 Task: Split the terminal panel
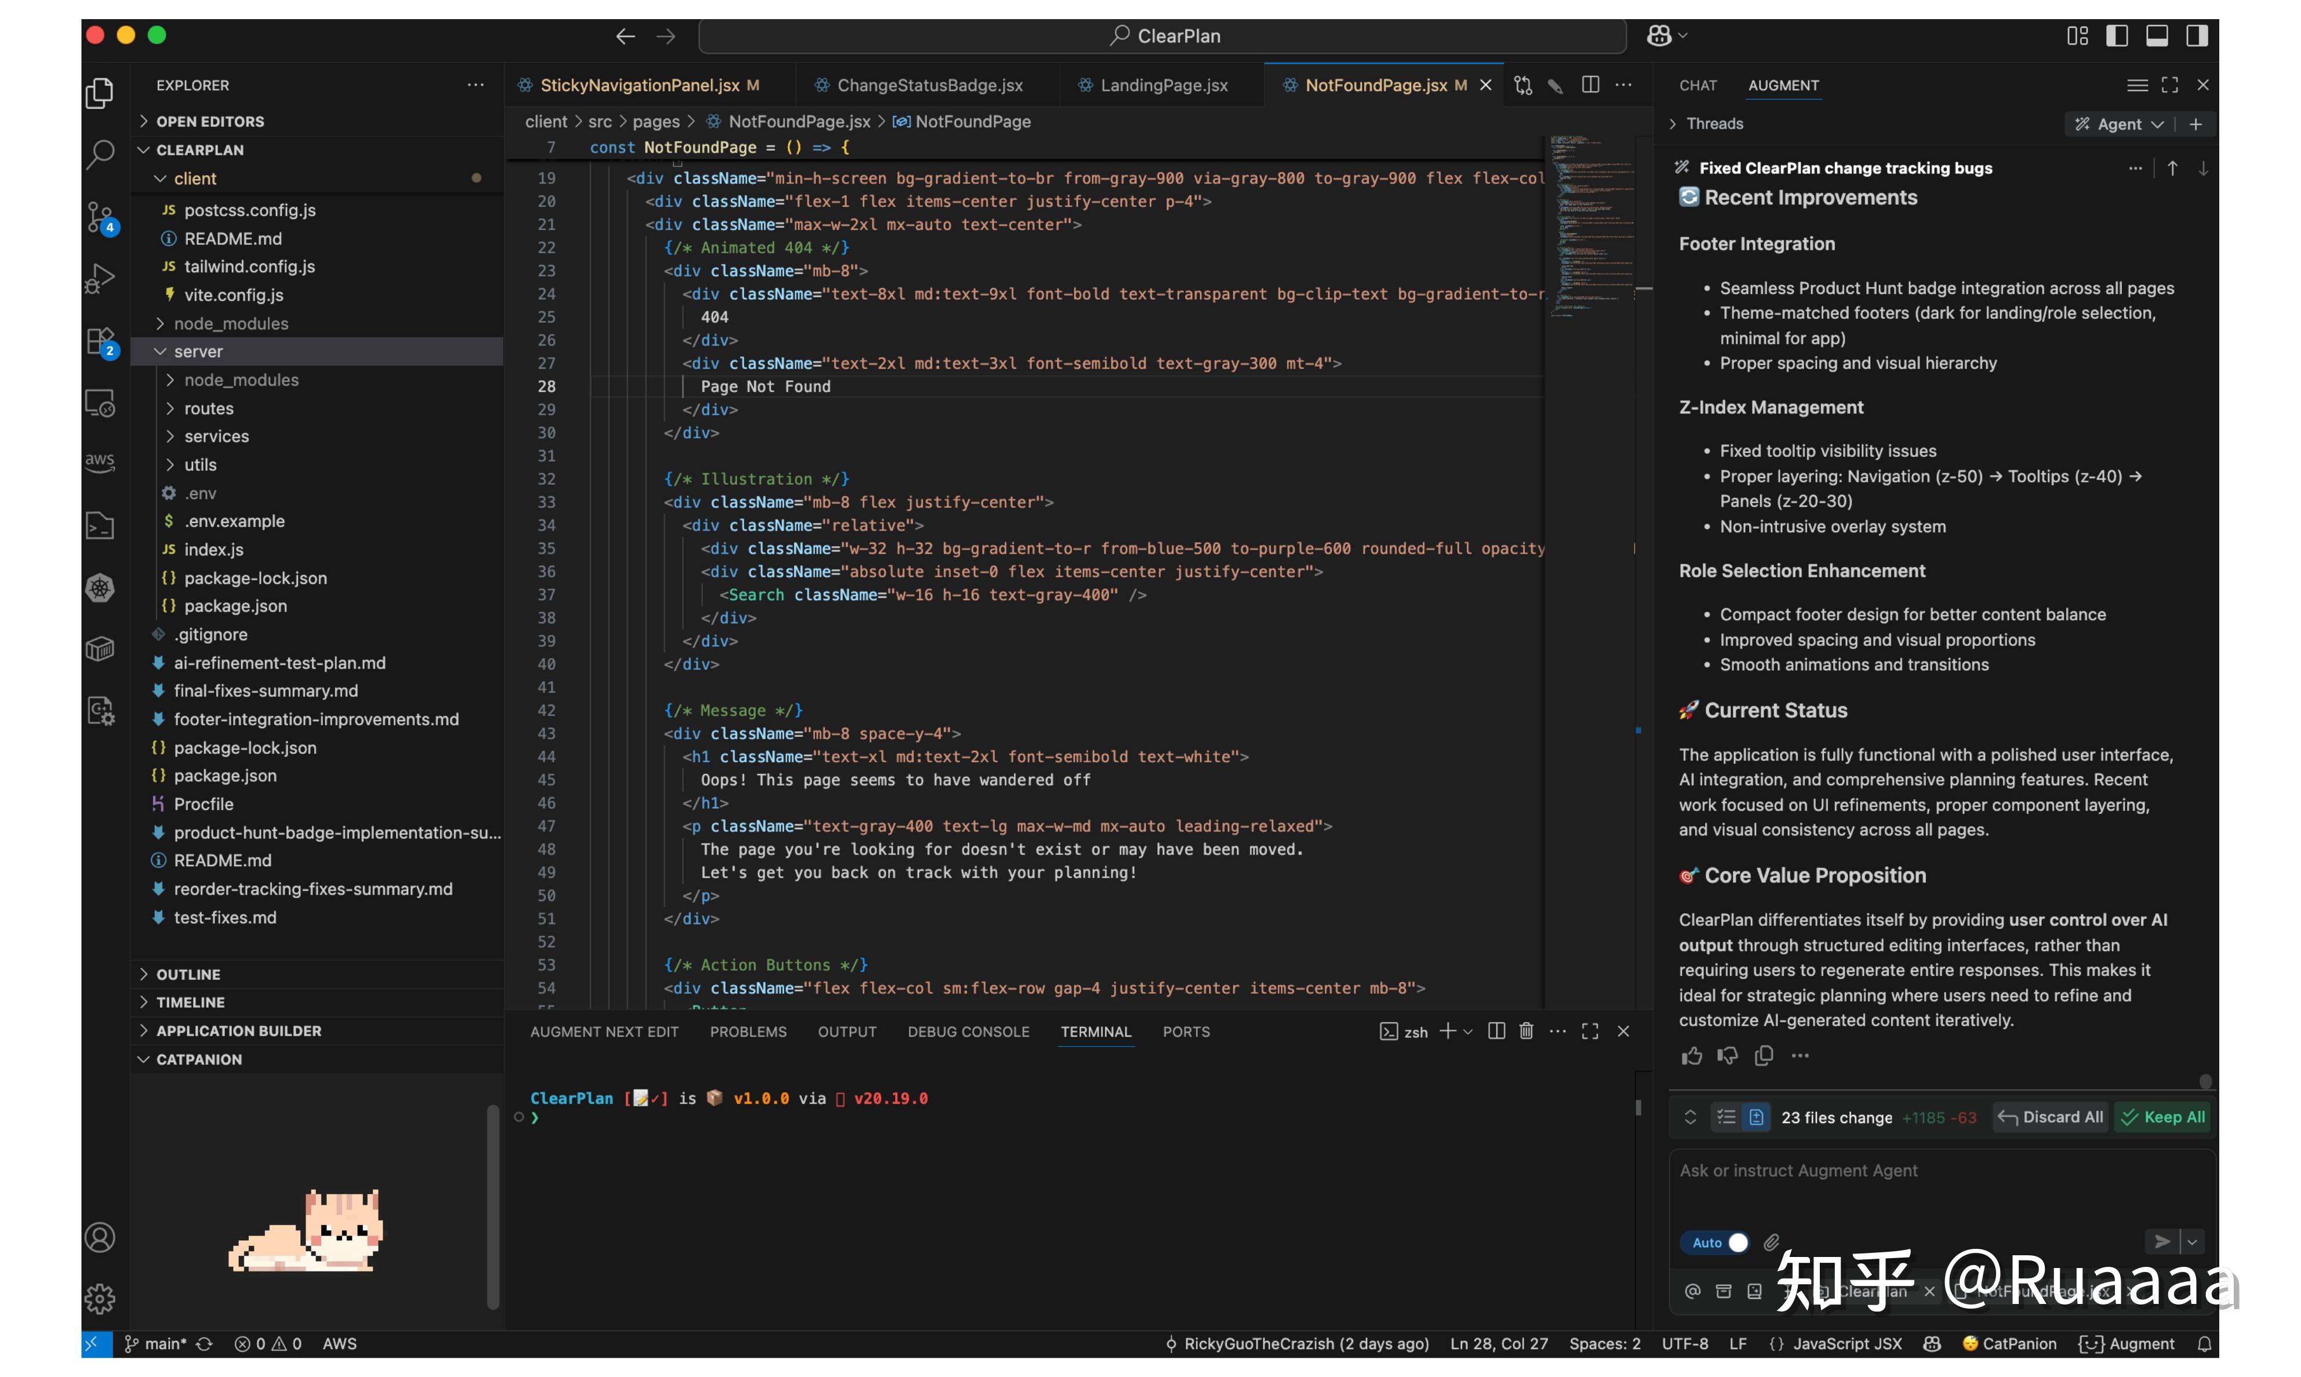pyautogui.click(x=1496, y=1031)
